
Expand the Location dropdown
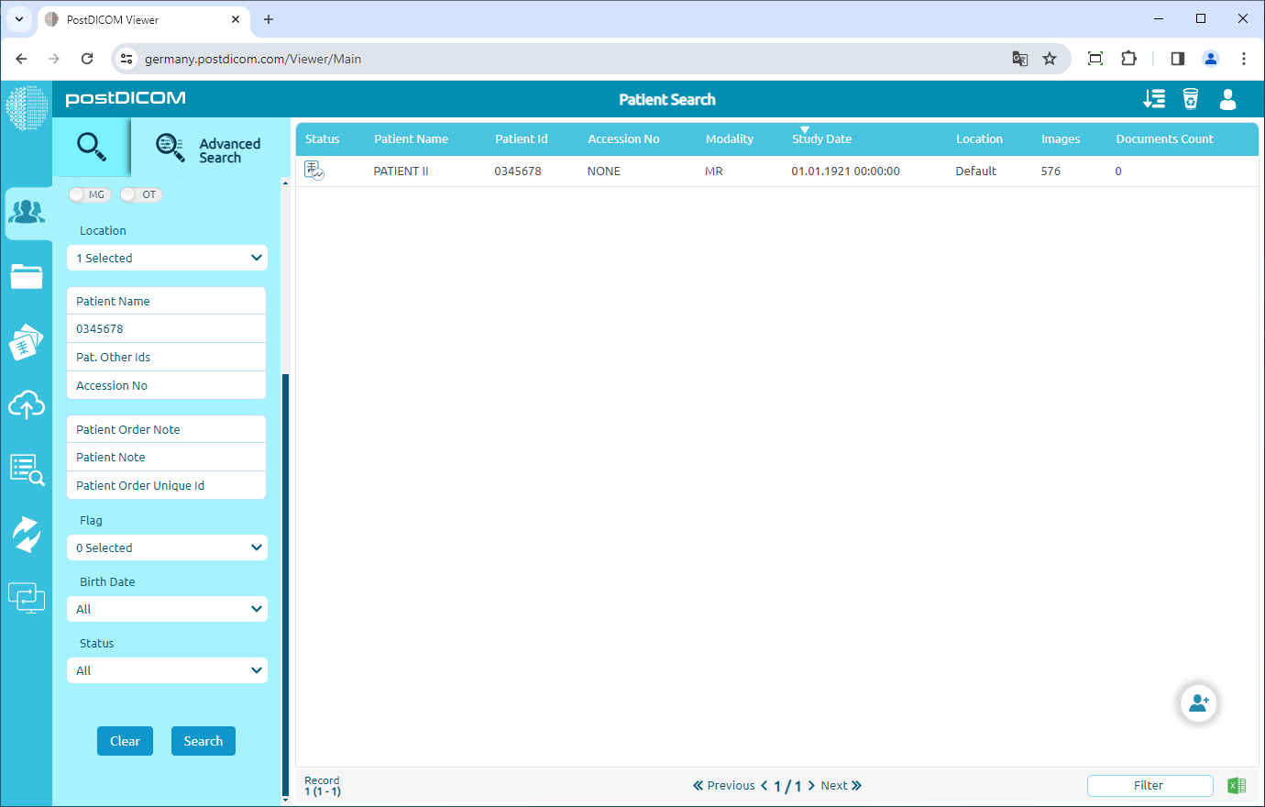tap(167, 258)
